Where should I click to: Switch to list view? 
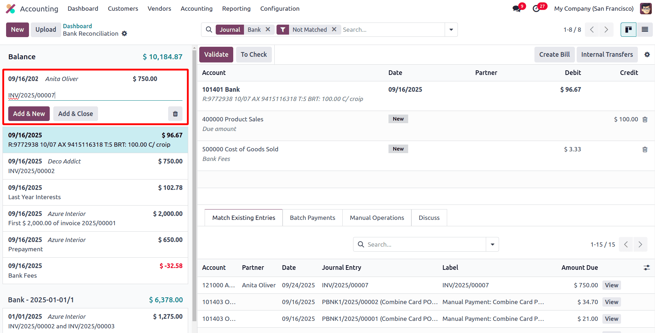[645, 30]
